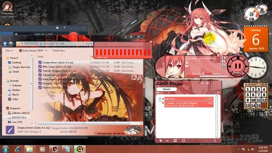Adjust the AIMP volume slider
This screenshot has width=272, height=153.
(213, 74)
